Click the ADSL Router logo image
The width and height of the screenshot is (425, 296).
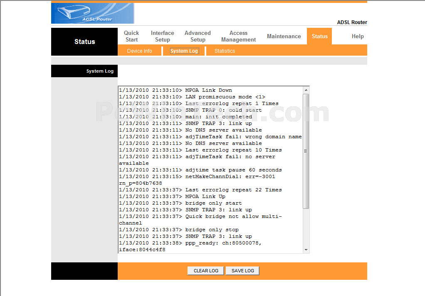coord(92,13)
